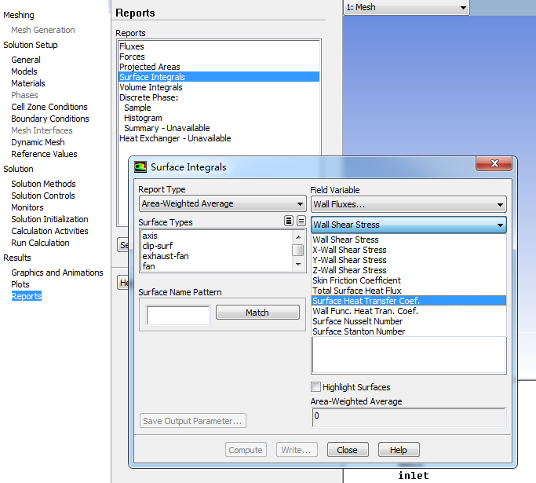Click the Fluent icon in dialog title
Viewport: 536px width, 483px height.
[x=140, y=167]
